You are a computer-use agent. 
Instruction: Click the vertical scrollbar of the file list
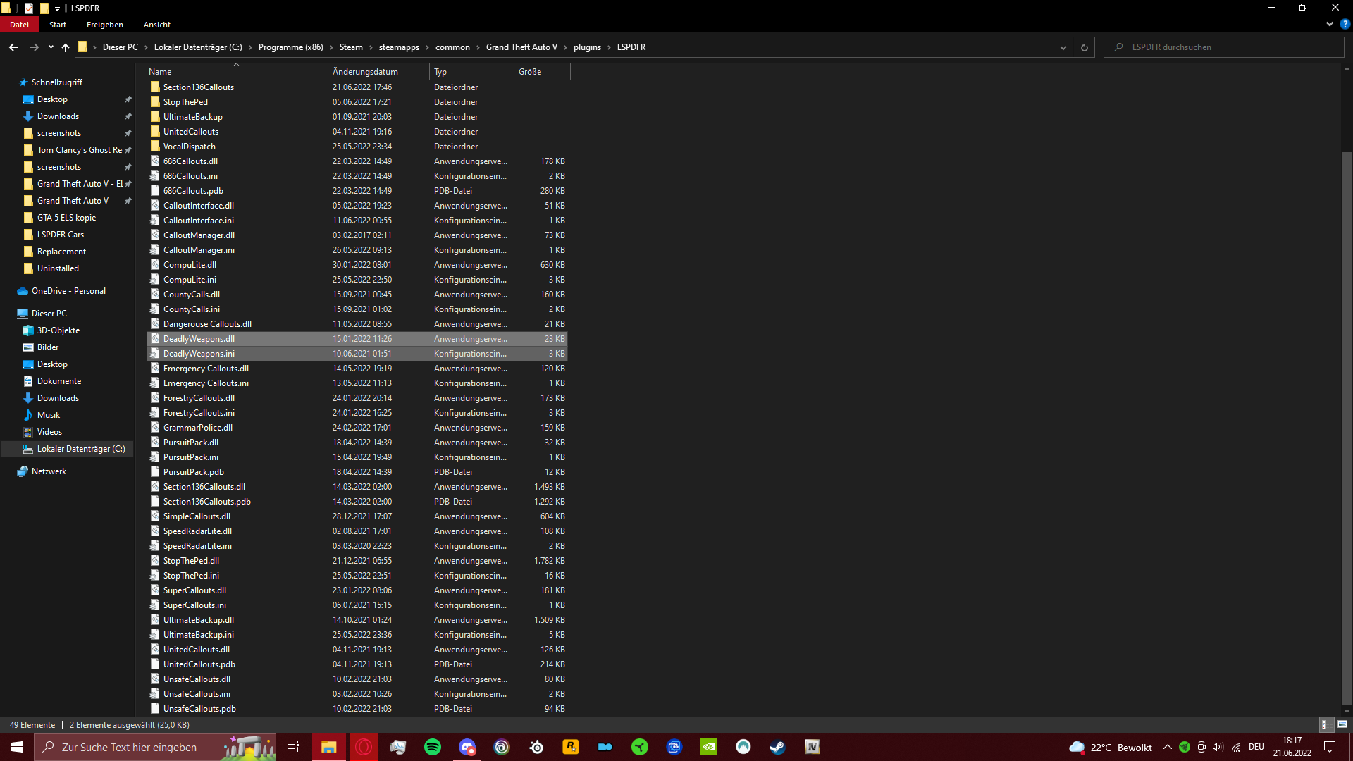(1347, 423)
